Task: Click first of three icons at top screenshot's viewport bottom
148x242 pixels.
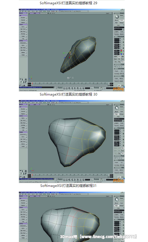Action: (x=68, y=78)
